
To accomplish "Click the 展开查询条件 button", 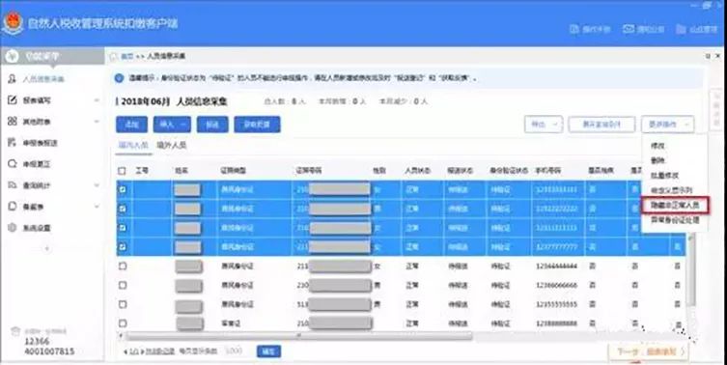I will coord(601,125).
